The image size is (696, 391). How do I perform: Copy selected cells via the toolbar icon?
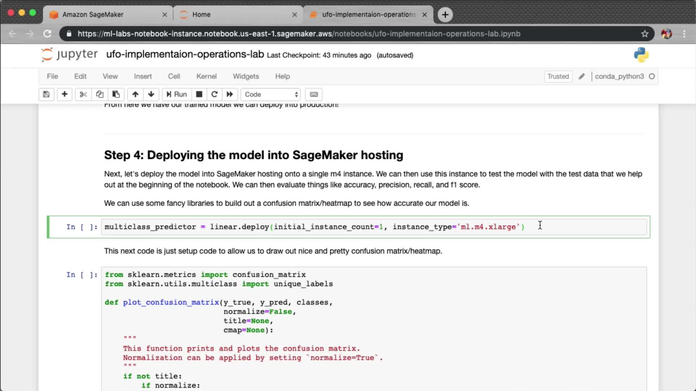(x=100, y=94)
